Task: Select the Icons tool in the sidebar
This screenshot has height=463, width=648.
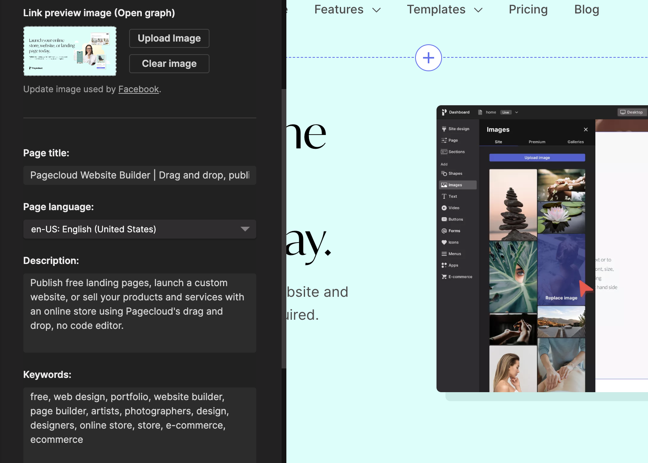Action: point(454,242)
